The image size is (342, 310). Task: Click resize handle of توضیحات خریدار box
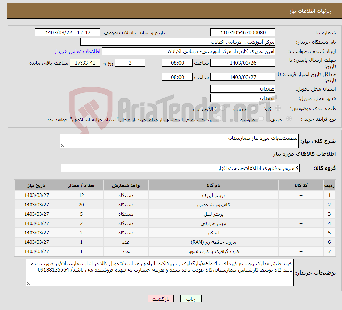(28, 284)
